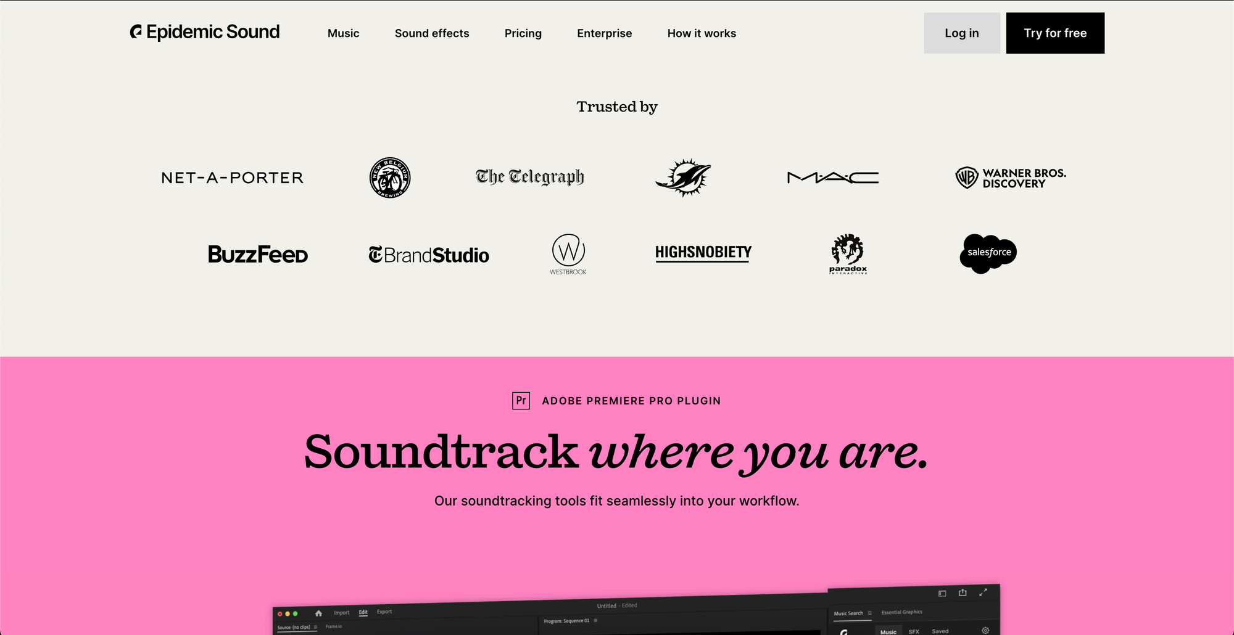The height and width of the screenshot is (635, 1234).
Task: Select the Frame.io tab in the Source panel
Action: click(x=334, y=626)
